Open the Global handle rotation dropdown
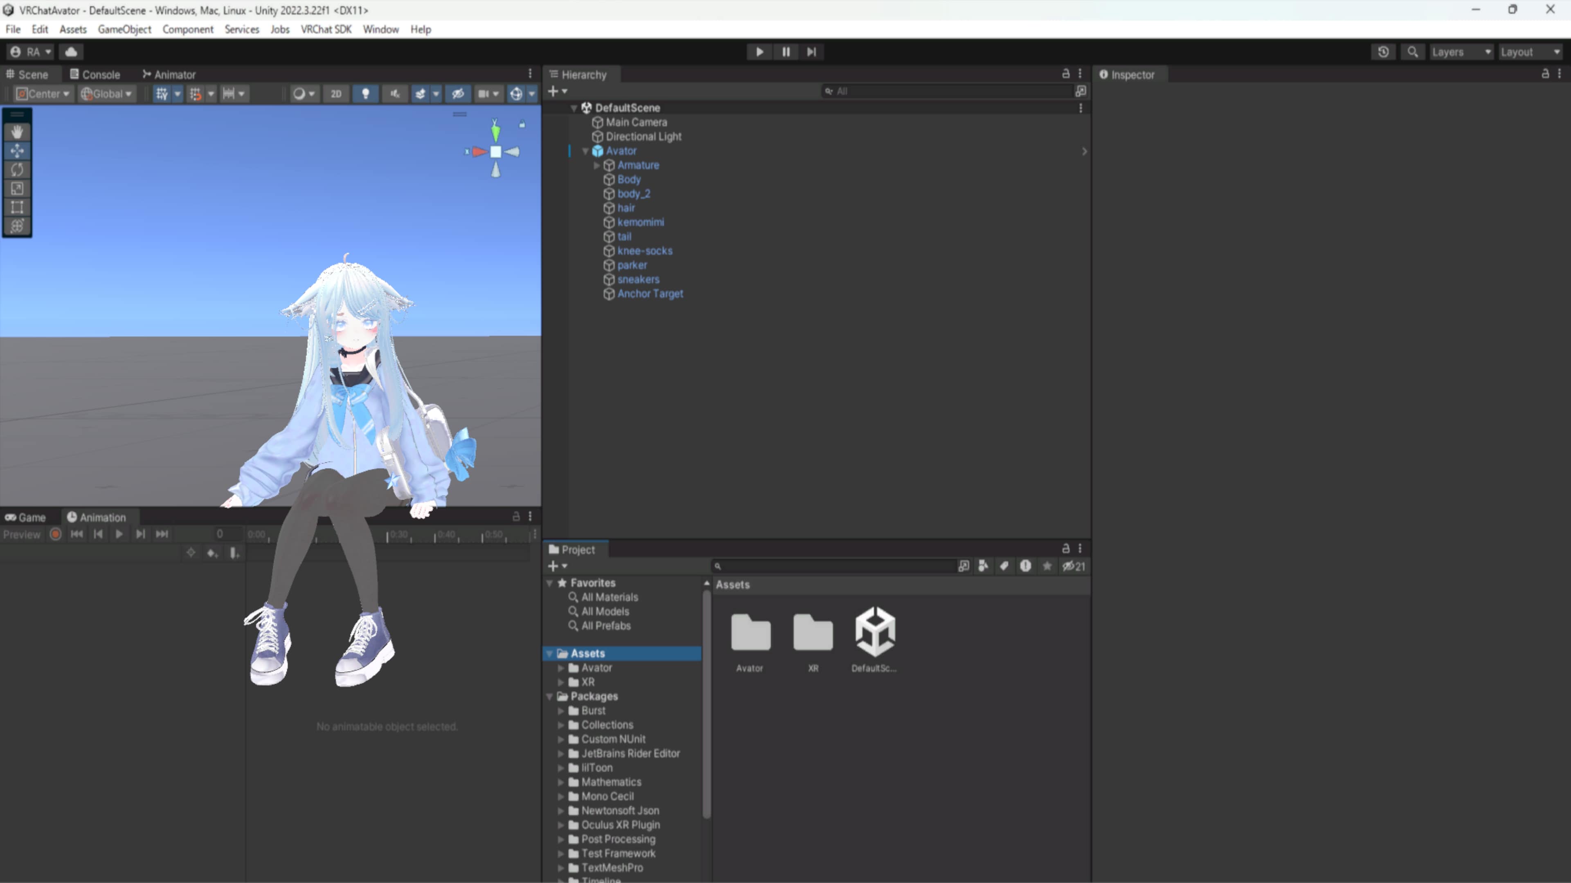 coord(107,94)
